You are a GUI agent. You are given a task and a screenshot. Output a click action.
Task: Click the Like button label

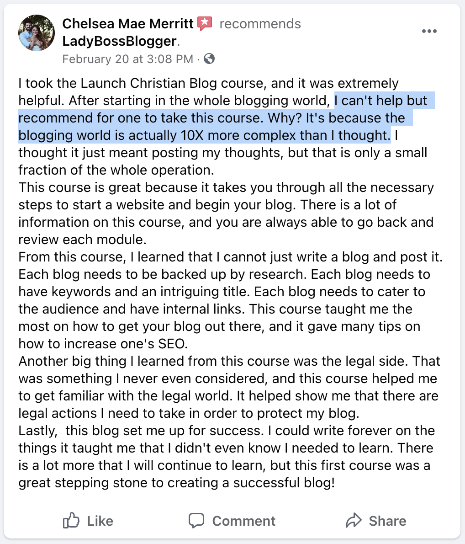click(x=100, y=521)
